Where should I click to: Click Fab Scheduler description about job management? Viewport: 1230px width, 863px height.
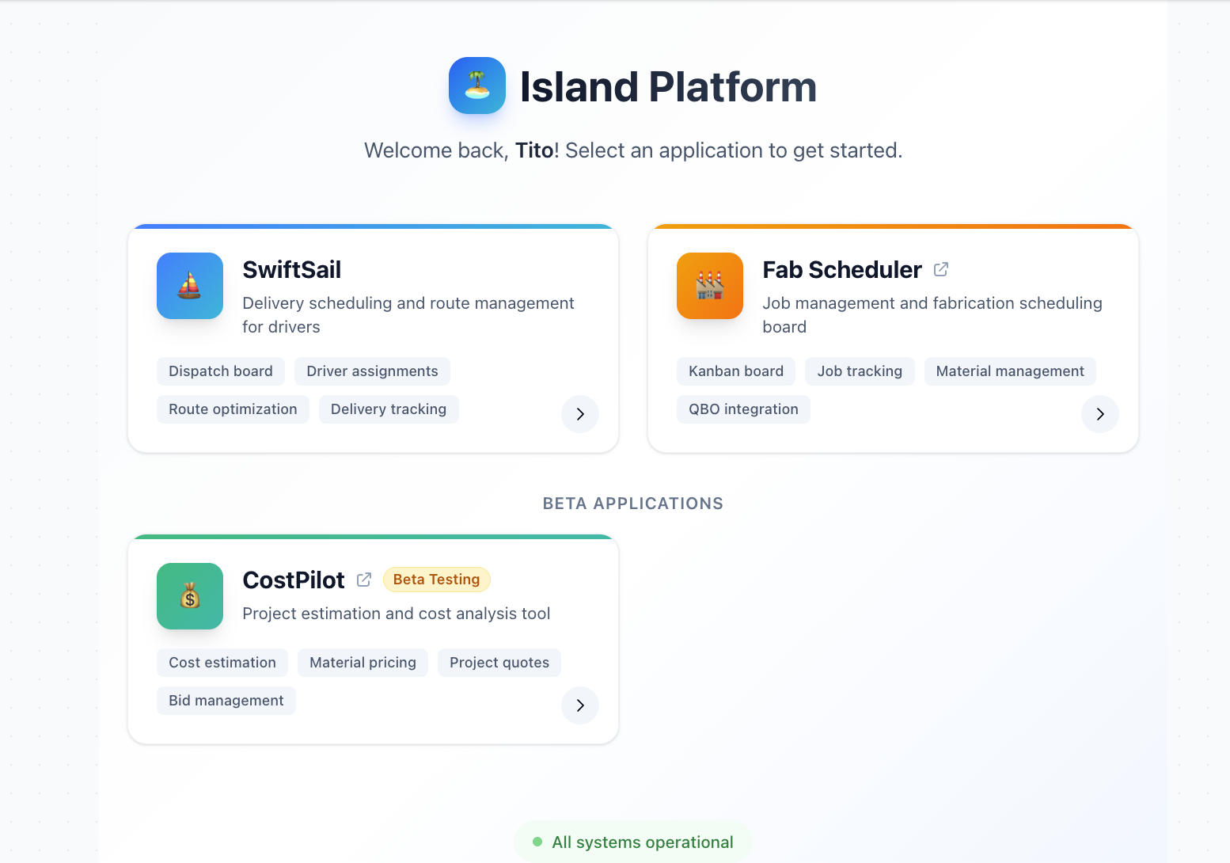coord(932,315)
